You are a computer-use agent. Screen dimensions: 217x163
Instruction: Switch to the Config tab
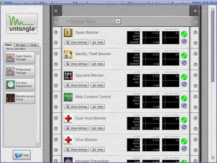[33, 45]
